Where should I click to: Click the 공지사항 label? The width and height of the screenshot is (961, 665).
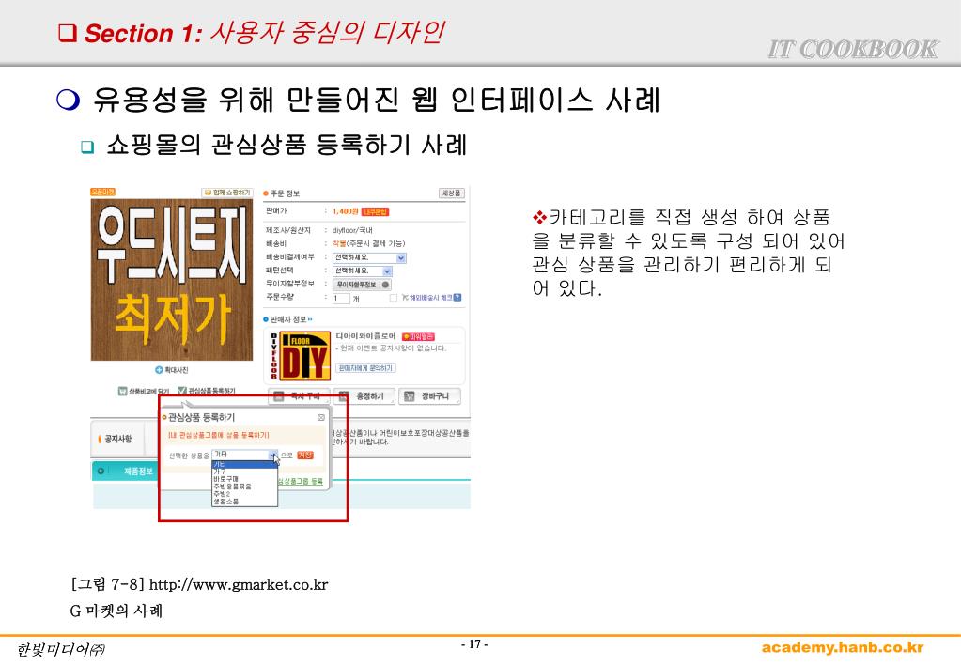coord(117,440)
